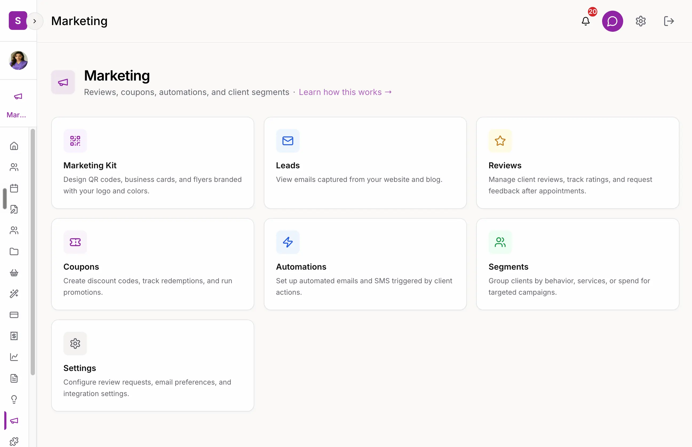Open the Automations card
692x447 pixels.
(365, 264)
